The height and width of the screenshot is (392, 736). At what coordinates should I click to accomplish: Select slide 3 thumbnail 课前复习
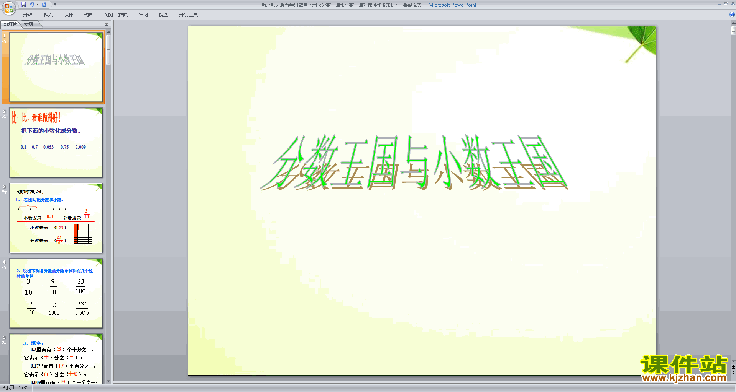[x=56, y=218]
